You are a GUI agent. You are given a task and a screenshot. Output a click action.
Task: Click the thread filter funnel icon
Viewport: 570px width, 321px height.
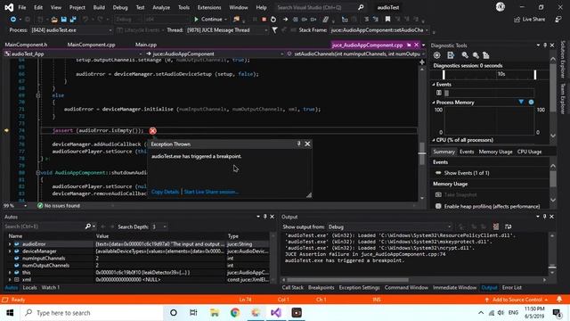tap(274, 30)
